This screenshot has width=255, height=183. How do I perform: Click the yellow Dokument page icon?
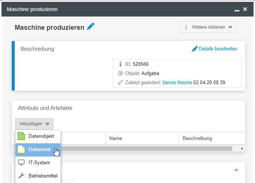pos(22,149)
